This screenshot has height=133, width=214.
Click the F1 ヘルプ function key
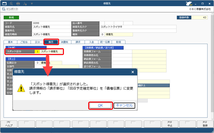(9, 124)
